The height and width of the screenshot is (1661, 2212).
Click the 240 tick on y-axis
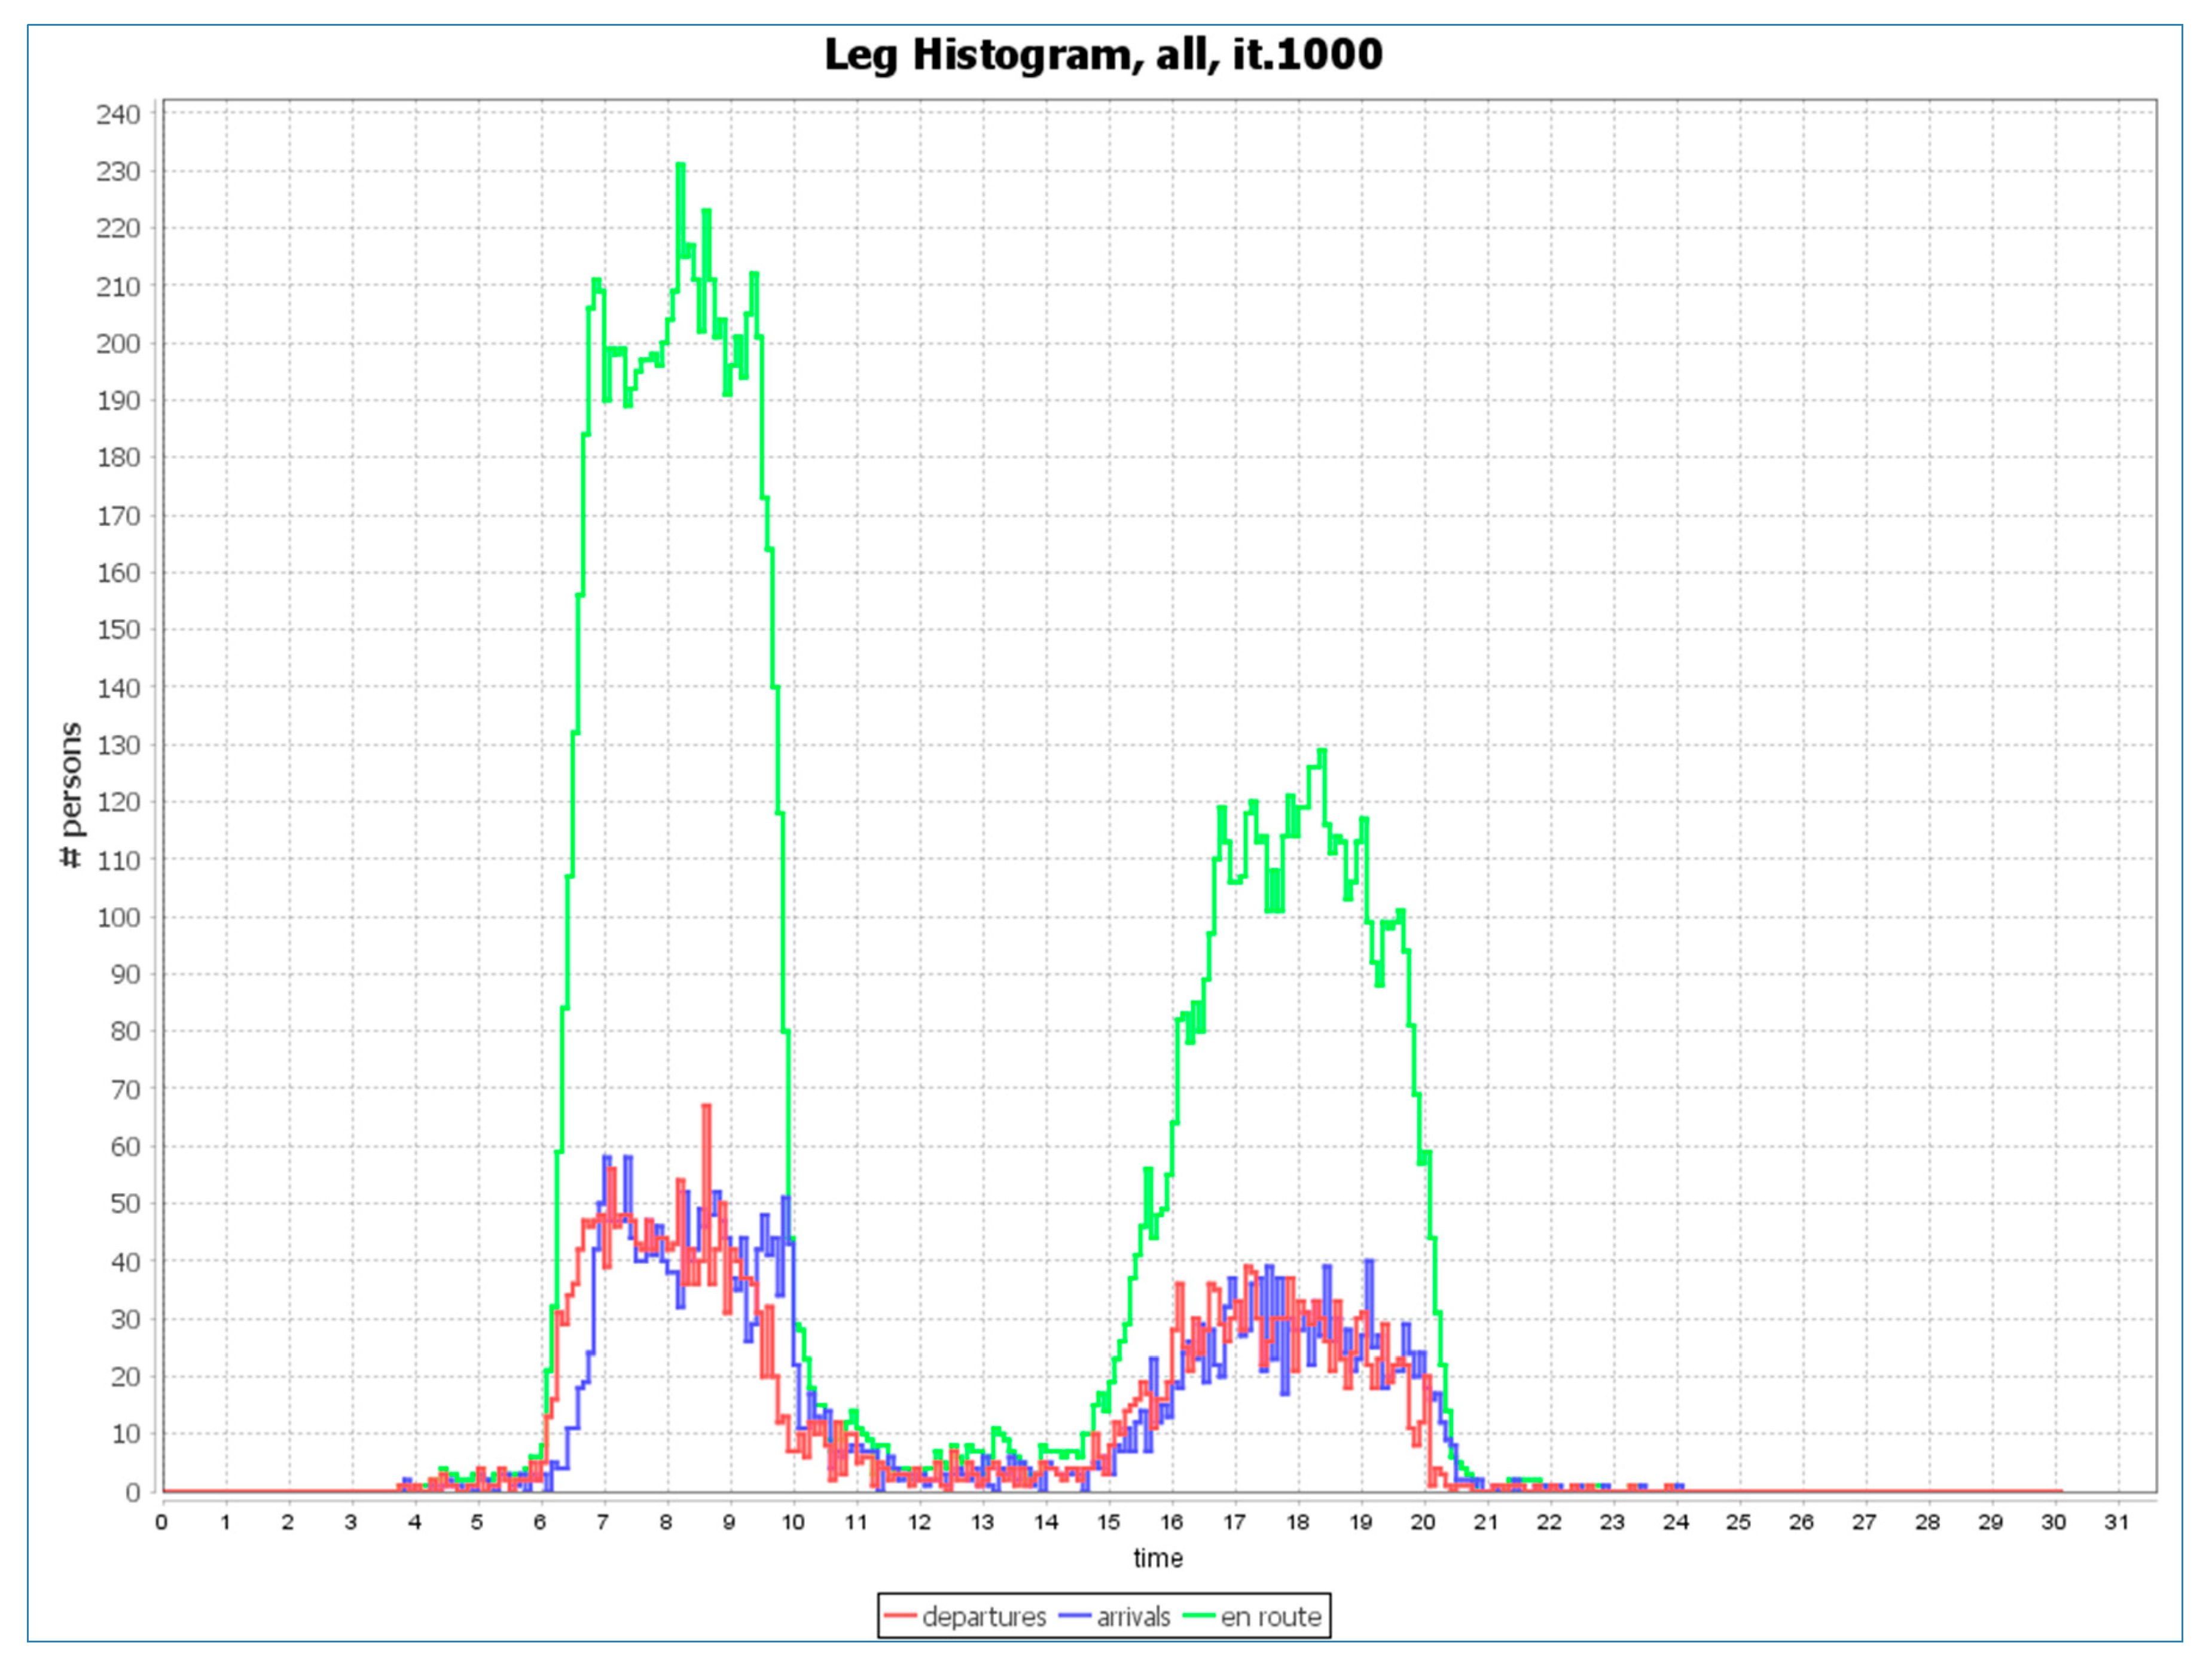[119, 114]
